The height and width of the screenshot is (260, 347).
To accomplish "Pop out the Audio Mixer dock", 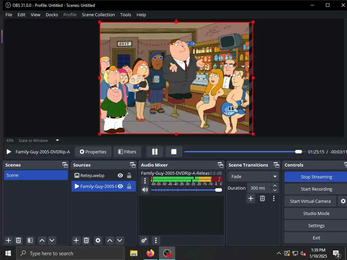I will tap(220, 165).
